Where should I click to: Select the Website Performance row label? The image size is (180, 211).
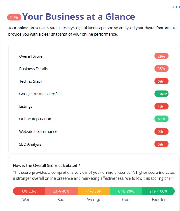(38, 131)
